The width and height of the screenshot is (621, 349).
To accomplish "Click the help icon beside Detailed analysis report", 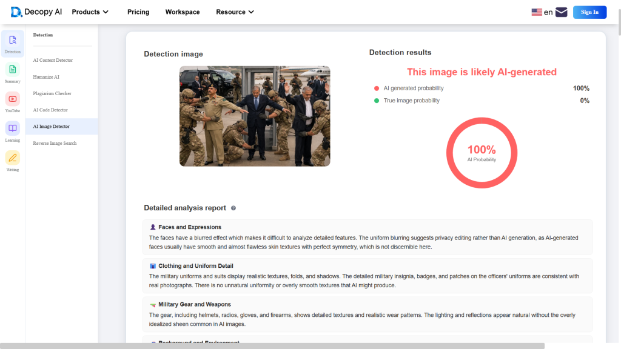I will pyautogui.click(x=233, y=208).
